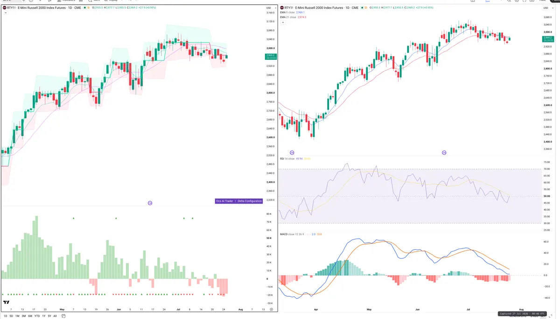560x319 pixels.
Task: Select the 5Y time range
Action: pyautogui.click(x=49, y=316)
